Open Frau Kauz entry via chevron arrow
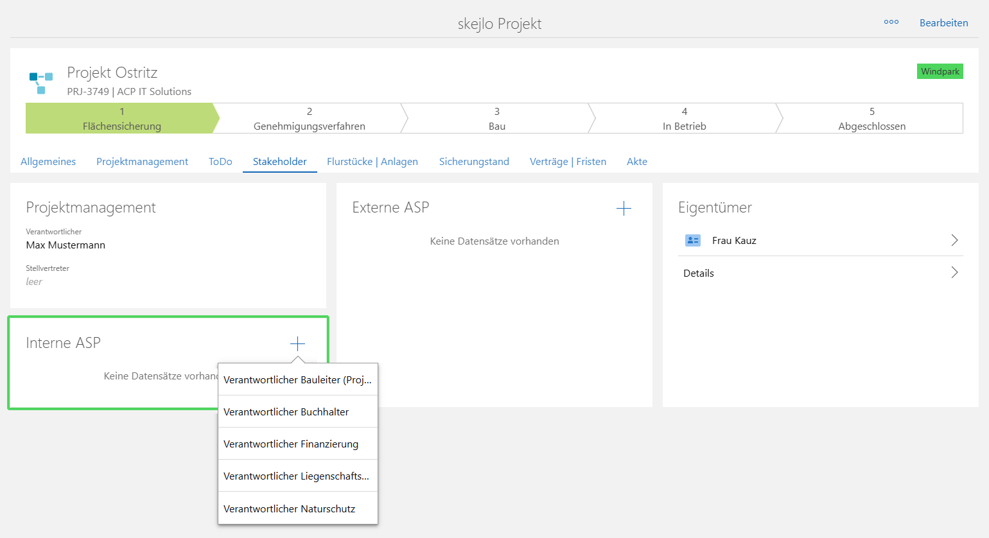The width and height of the screenshot is (989, 538). pos(954,240)
